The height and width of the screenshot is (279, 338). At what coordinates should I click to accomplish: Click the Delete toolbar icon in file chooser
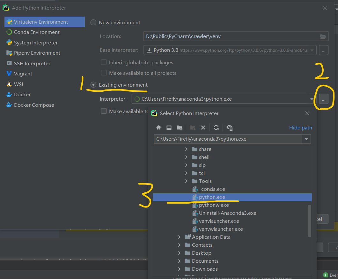[203, 128]
